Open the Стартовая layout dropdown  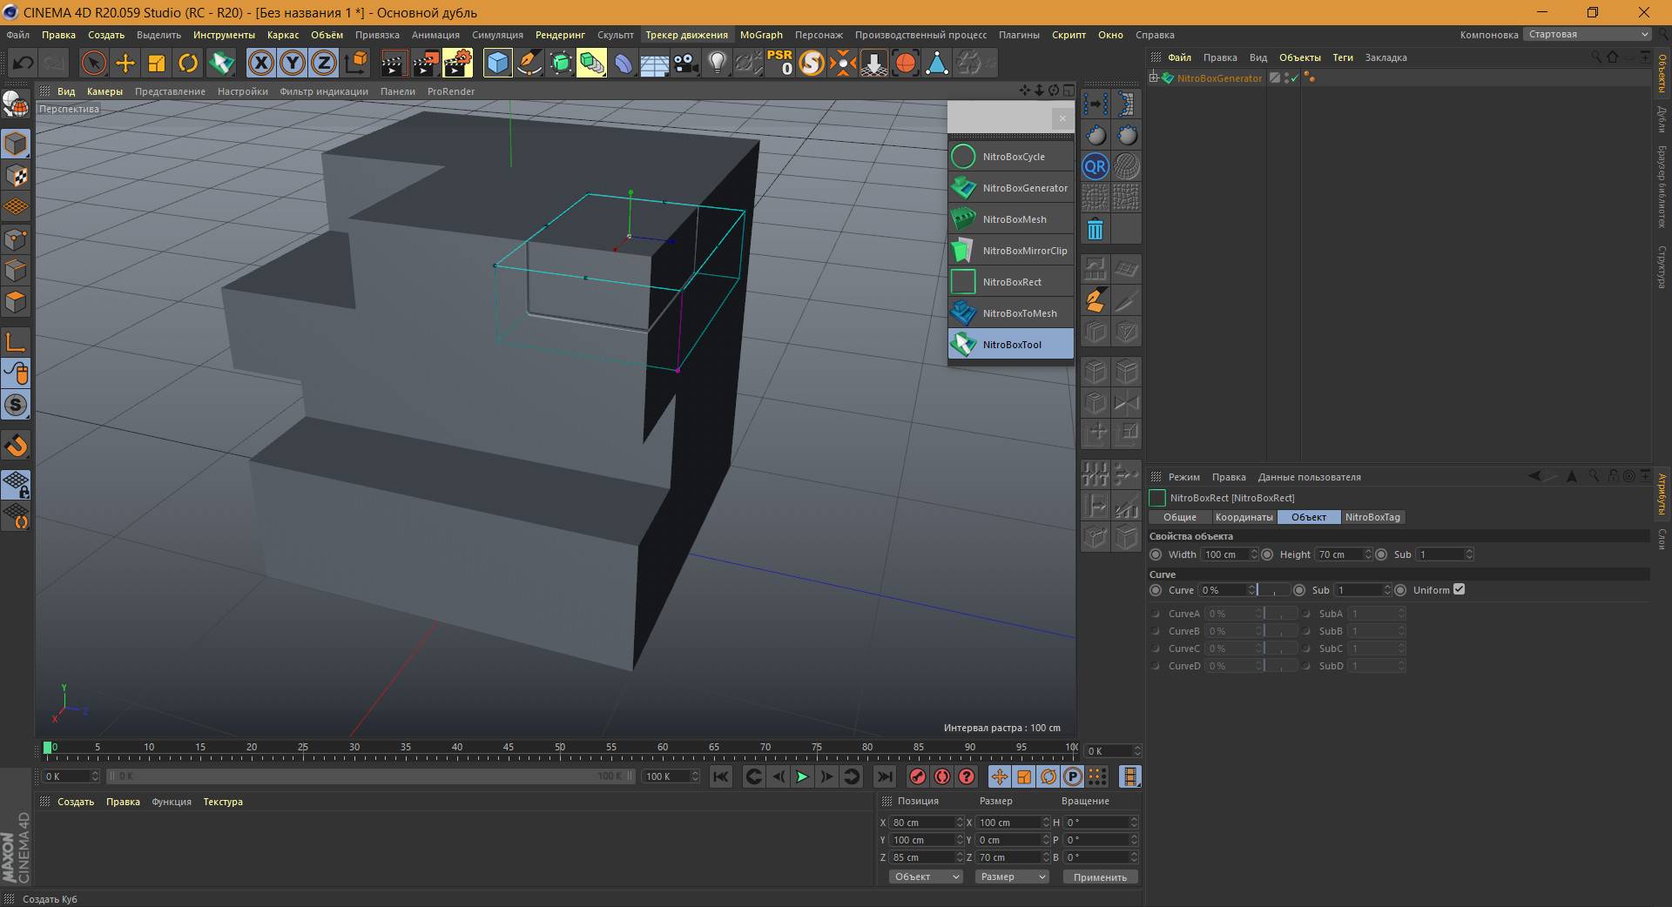click(x=1587, y=35)
